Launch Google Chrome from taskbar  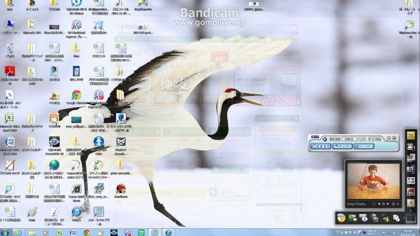click(87, 232)
